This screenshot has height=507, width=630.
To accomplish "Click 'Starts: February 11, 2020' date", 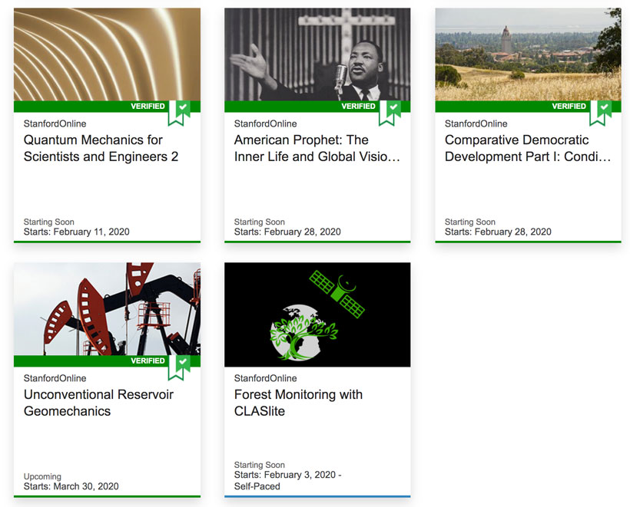I will pos(76,232).
